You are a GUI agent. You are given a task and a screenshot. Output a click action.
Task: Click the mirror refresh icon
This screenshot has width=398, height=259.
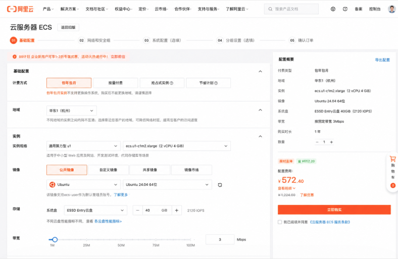point(220,185)
